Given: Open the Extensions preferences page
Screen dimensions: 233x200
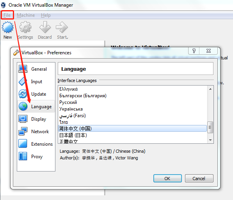Looking at the screenshot, I should pos(36,144).
